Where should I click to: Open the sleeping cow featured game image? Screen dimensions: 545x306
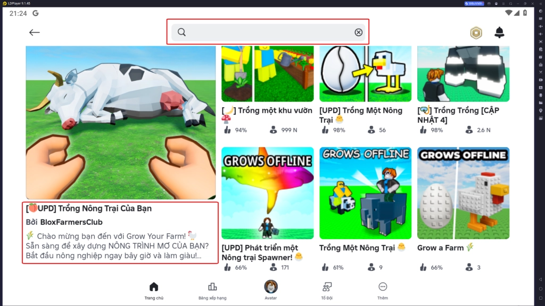[x=121, y=123]
